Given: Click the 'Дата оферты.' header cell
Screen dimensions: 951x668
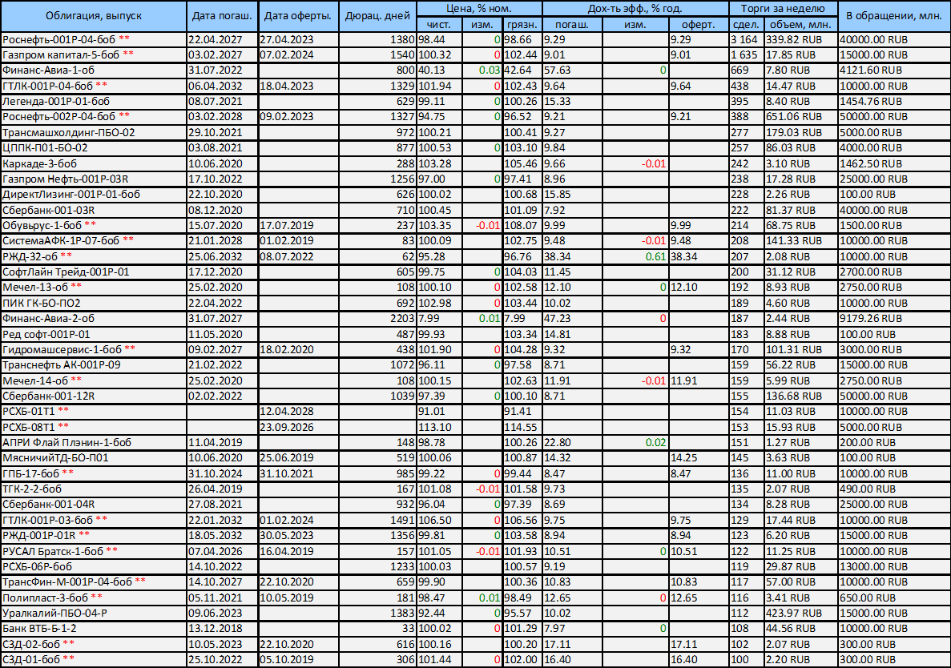Looking at the screenshot, I should pos(298,16).
